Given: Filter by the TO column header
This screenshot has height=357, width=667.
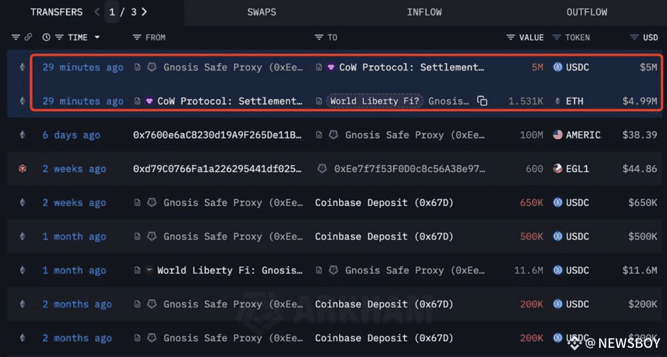Looking at the screenshot, I should pyautogui.click(x=326, y=37).
